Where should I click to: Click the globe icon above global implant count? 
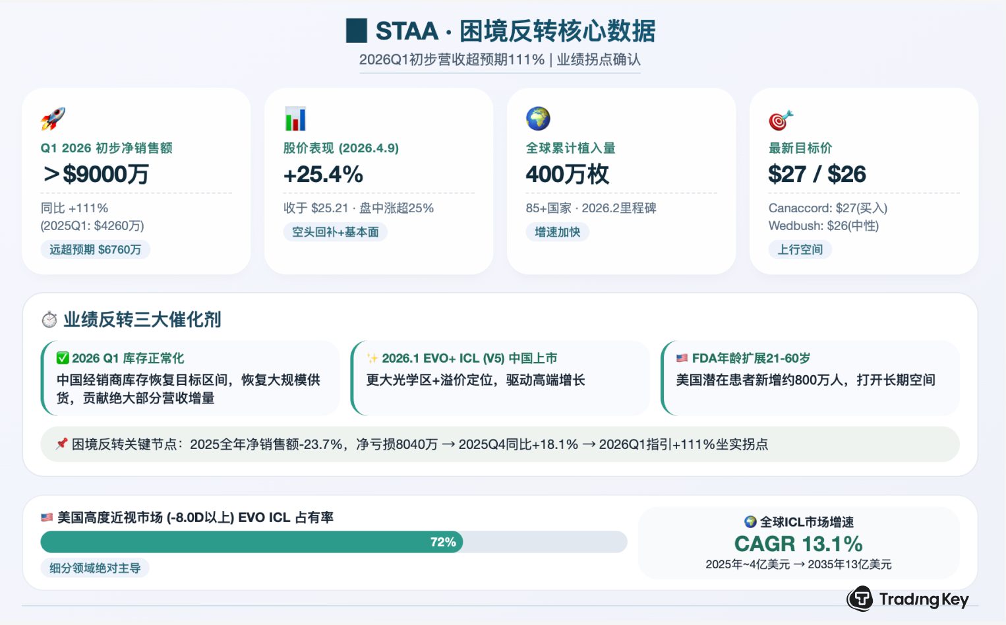click(x=538, y=119)
